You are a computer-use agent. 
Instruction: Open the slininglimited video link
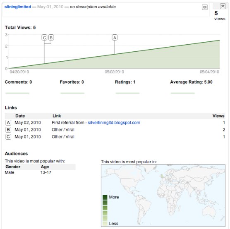pyautogui.click(x=18, y=7)
